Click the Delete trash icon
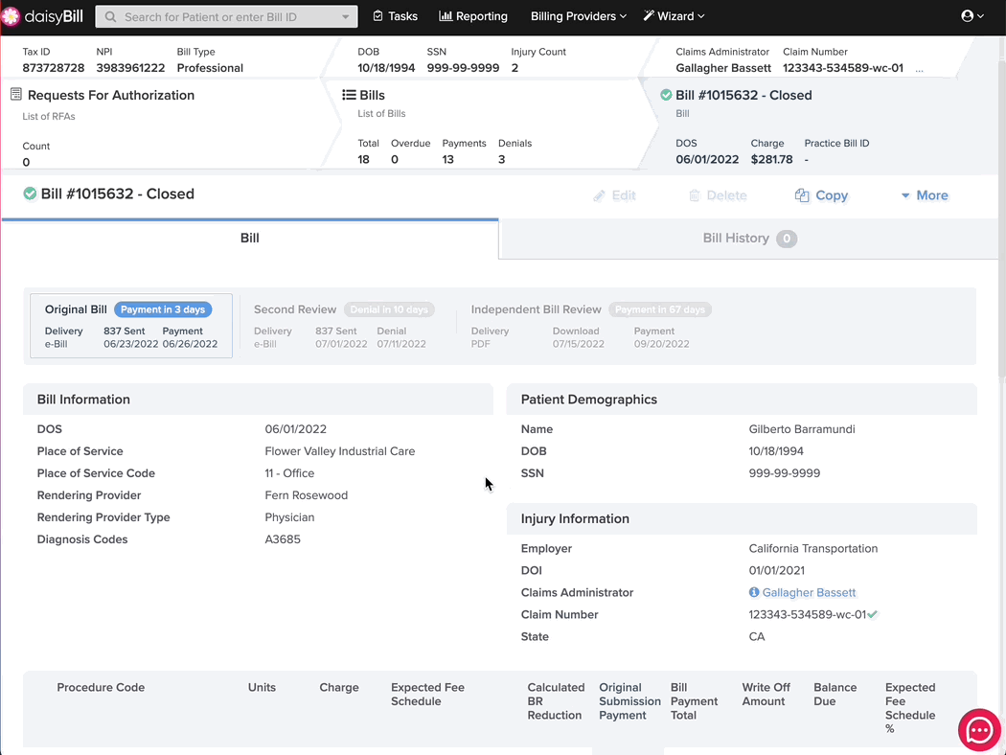 (695, 195)
